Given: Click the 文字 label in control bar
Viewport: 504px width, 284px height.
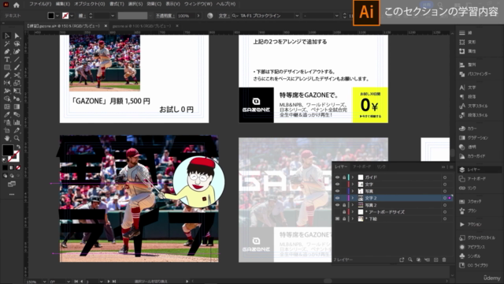Looking at the screenshot, I should (x=223, y=16).
